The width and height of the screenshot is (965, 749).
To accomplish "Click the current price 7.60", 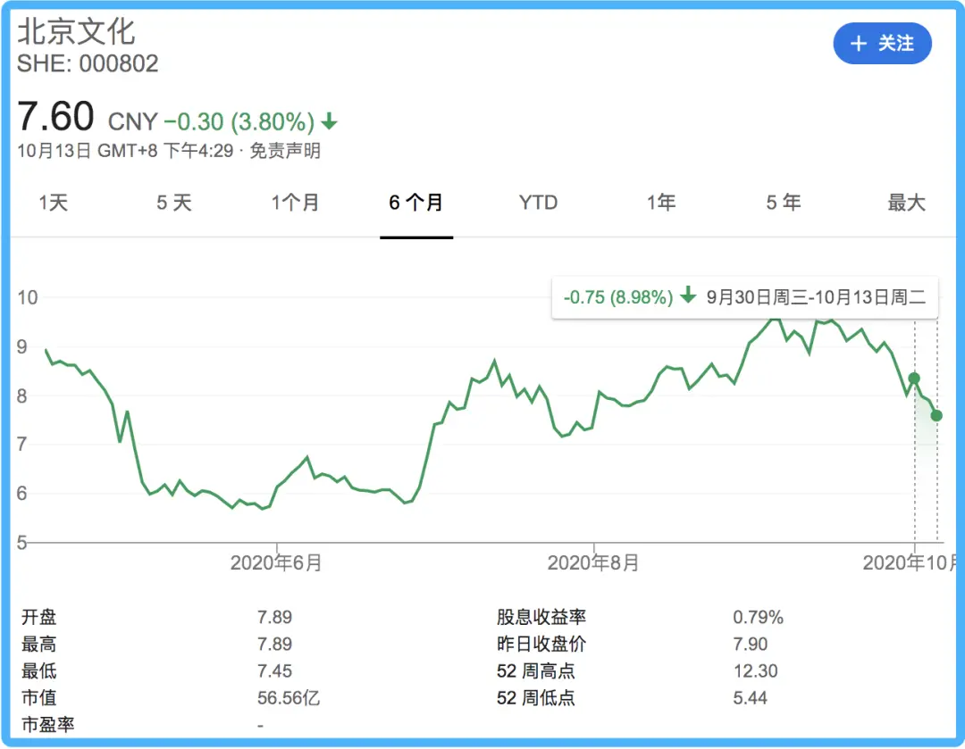I will coord(55,116).
